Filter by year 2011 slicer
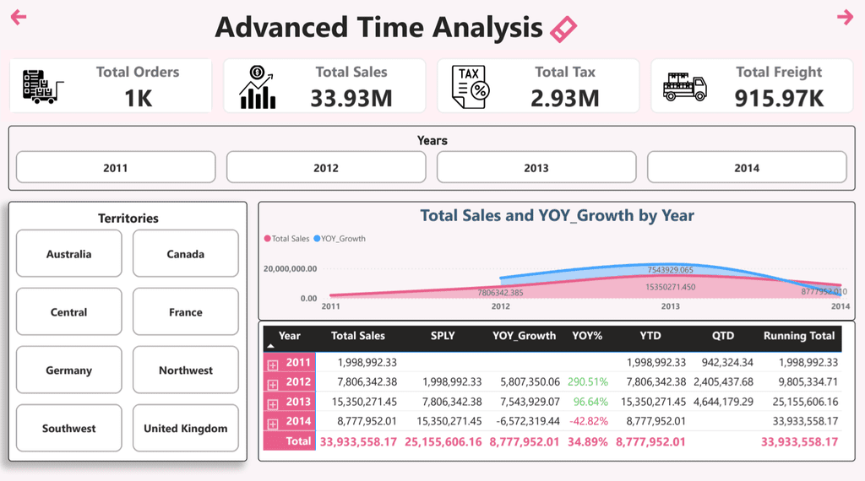Screen dimensions: 865x481 click(x=116, y=167)
